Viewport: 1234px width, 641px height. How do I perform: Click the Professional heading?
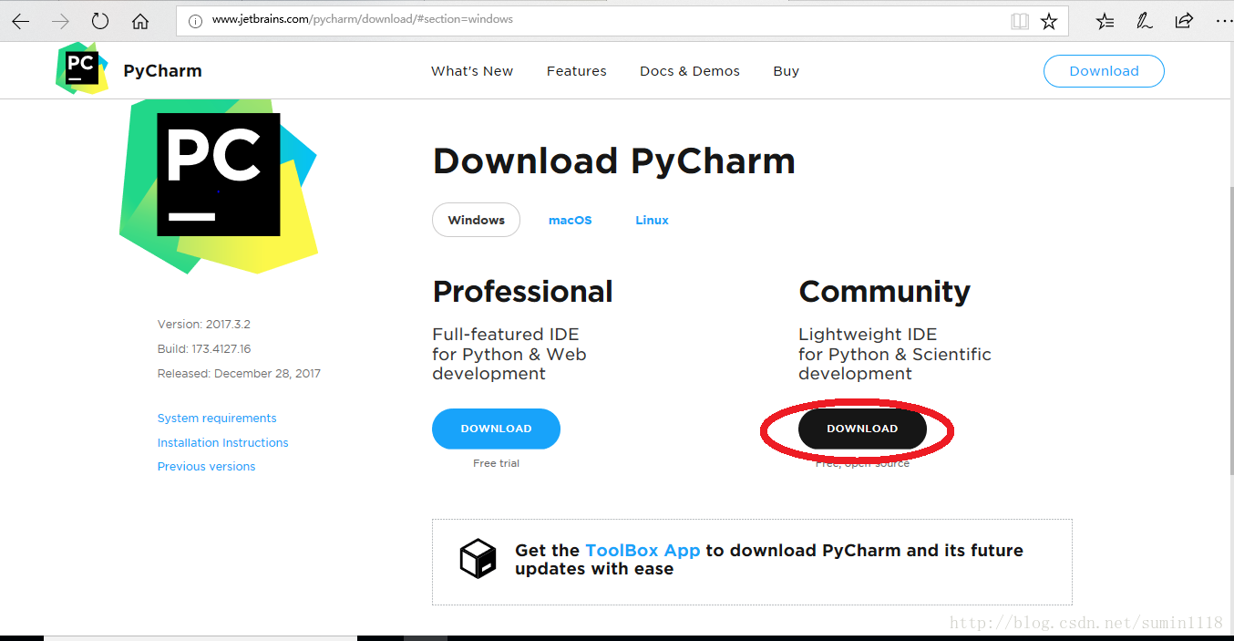(x=522, y=292)
